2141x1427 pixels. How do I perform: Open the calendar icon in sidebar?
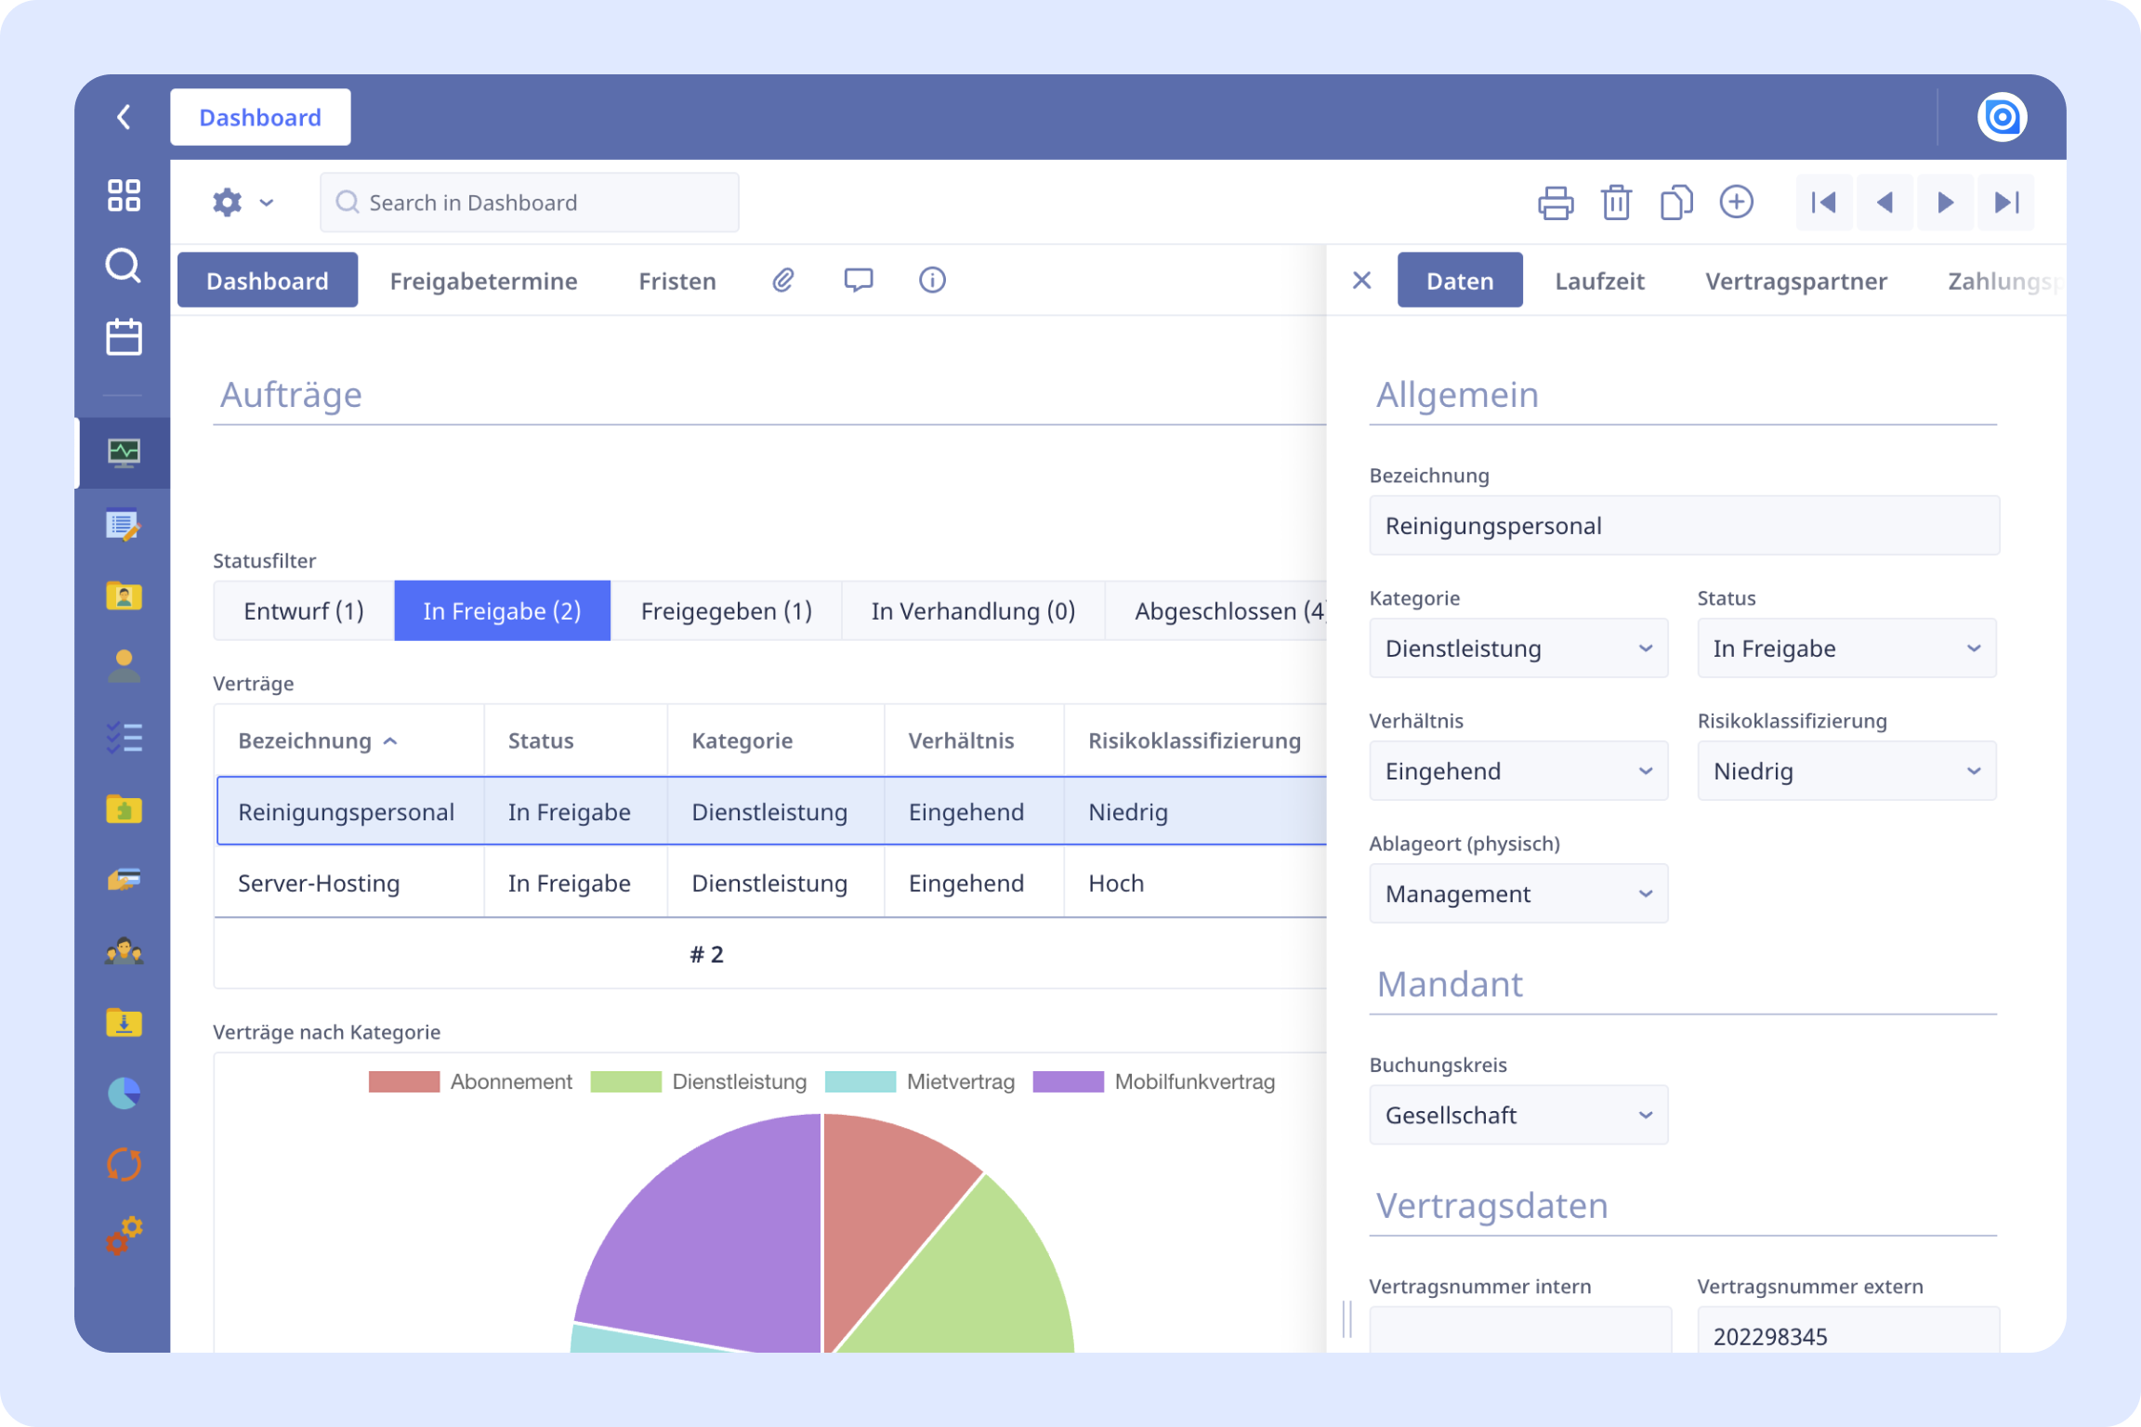click(x=124, y=337)
